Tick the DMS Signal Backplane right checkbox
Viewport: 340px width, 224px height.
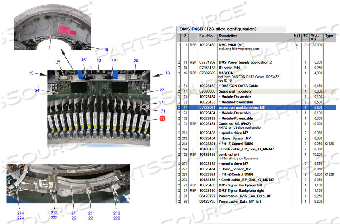click(179, 191)
